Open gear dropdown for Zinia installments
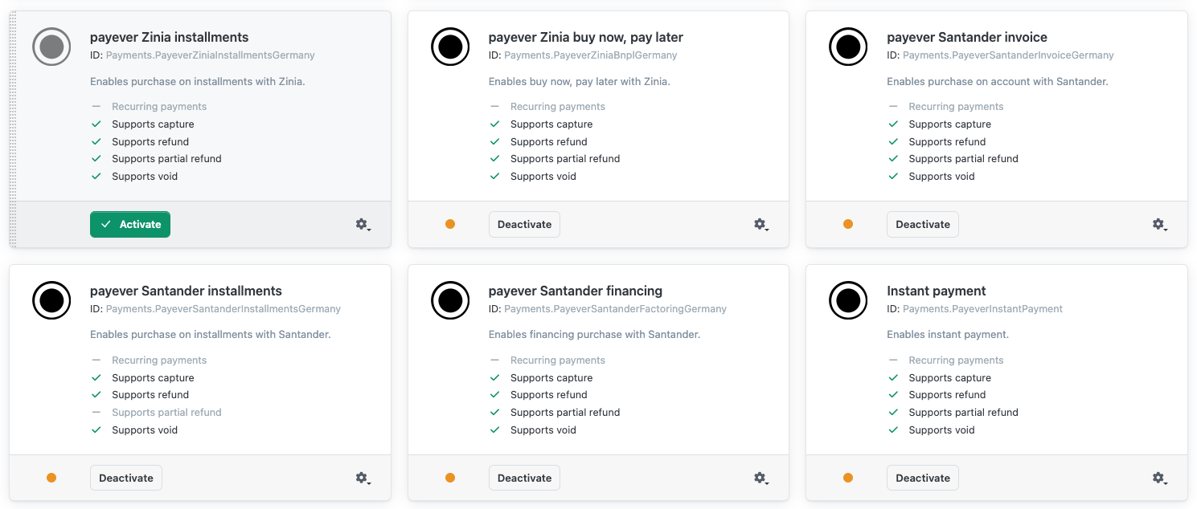1197x509 pixels. tap(363, 225)
